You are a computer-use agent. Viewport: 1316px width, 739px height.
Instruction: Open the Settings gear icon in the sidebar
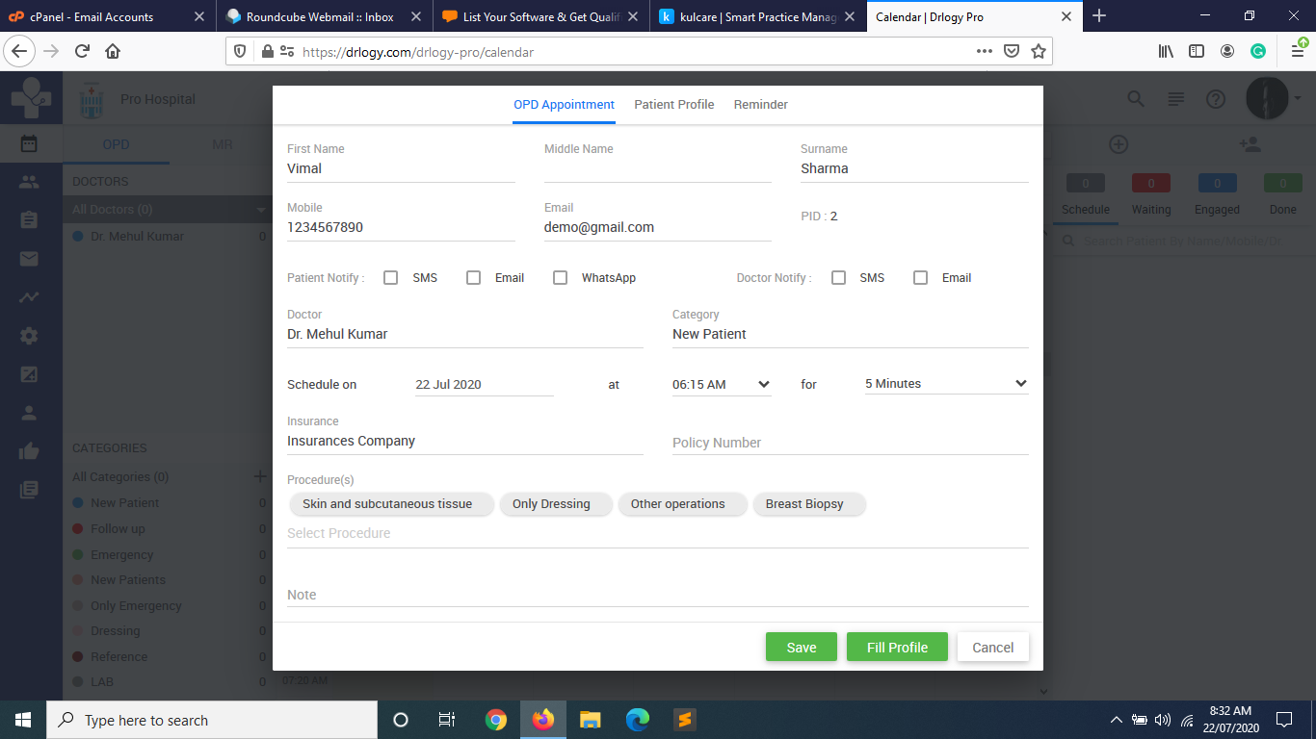(31, 335)
